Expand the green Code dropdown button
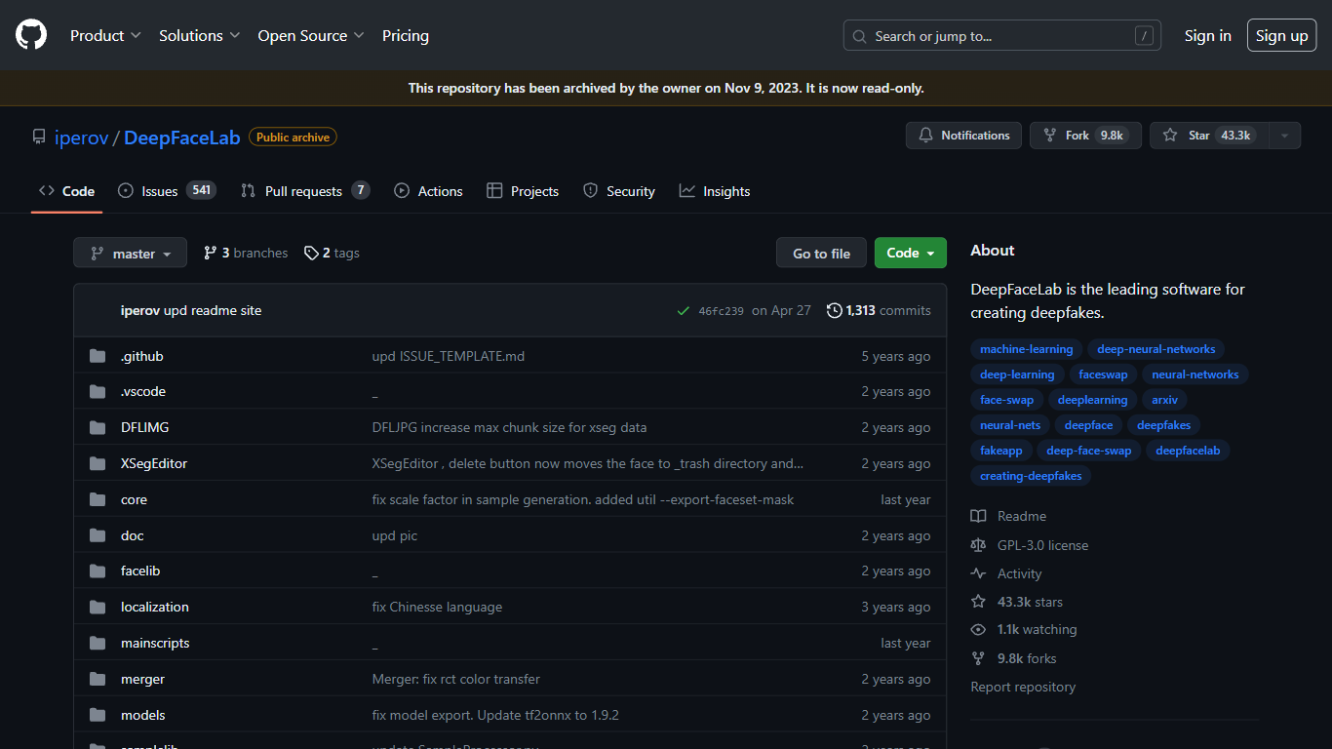Screen dimensions: 1332x749 (910, 254)
